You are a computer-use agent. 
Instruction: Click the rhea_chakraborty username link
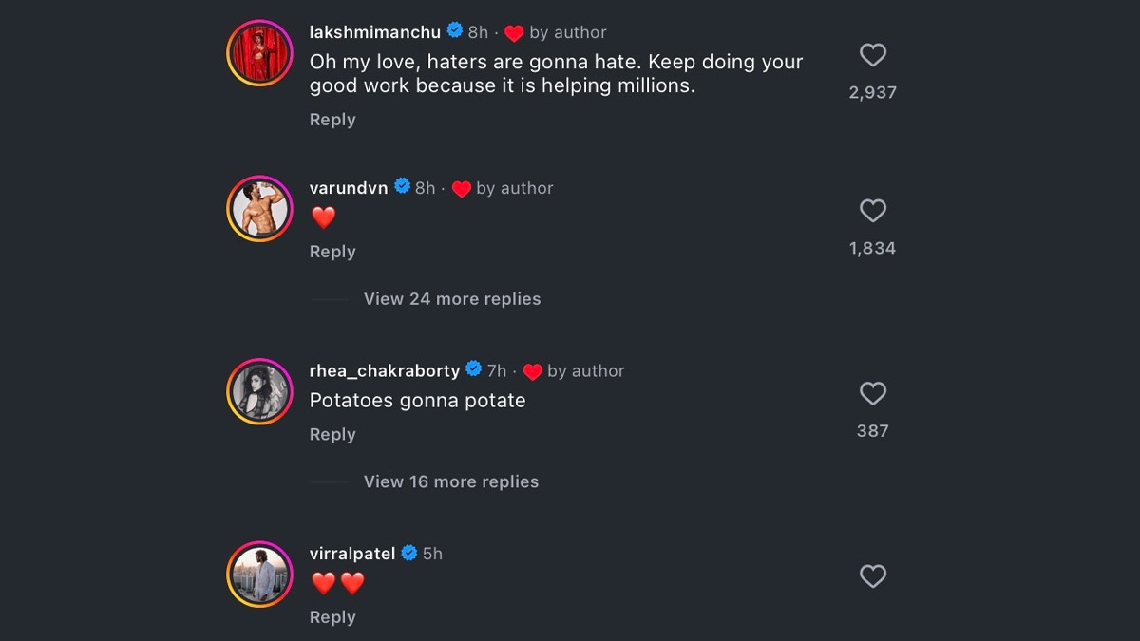pyautogui.click(x=384, y=370)
